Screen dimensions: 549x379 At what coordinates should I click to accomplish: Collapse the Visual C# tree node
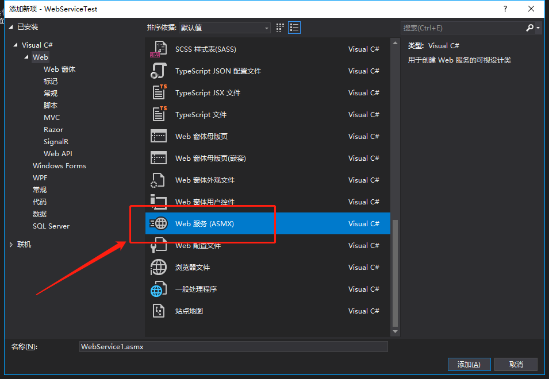point(16,45)
